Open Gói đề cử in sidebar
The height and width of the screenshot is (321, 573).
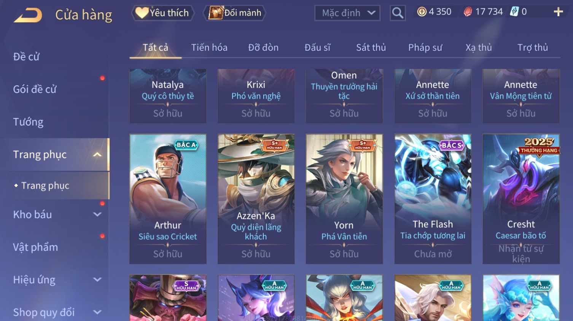(35, 89)
